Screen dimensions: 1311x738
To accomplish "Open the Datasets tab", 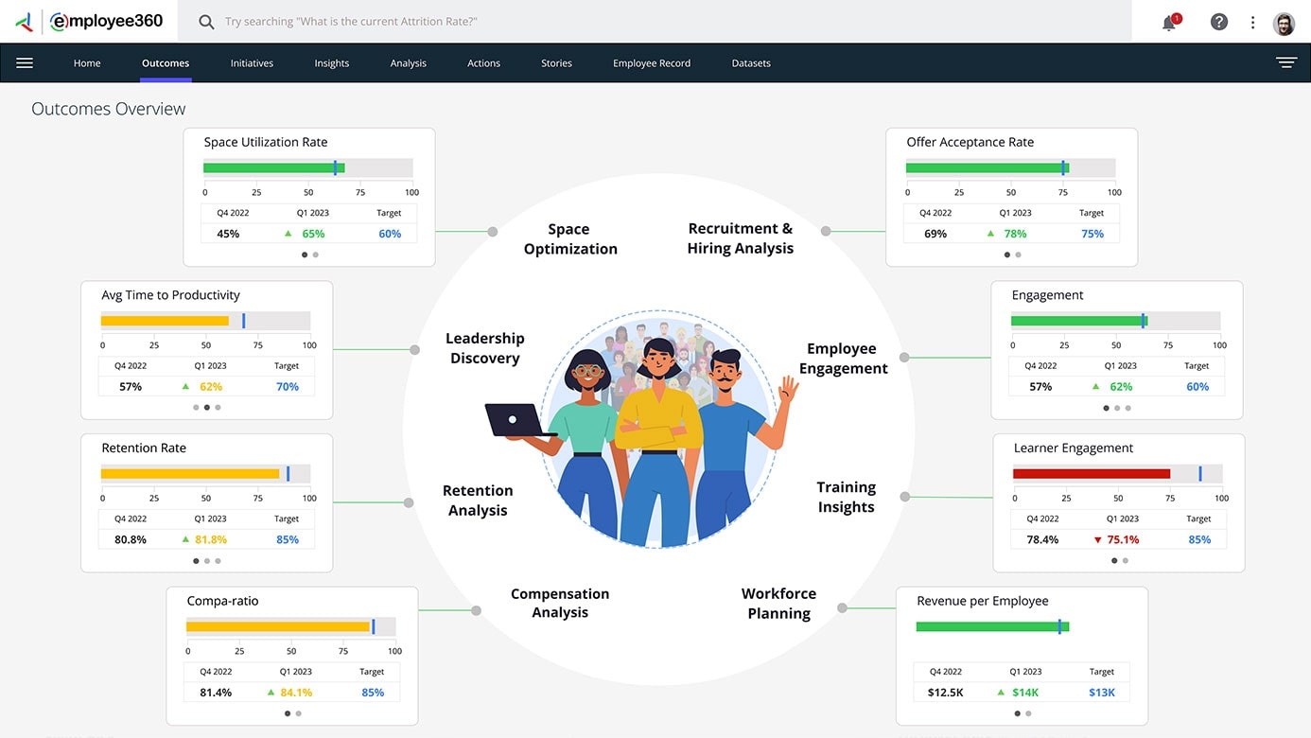I will tap(750, 62).
